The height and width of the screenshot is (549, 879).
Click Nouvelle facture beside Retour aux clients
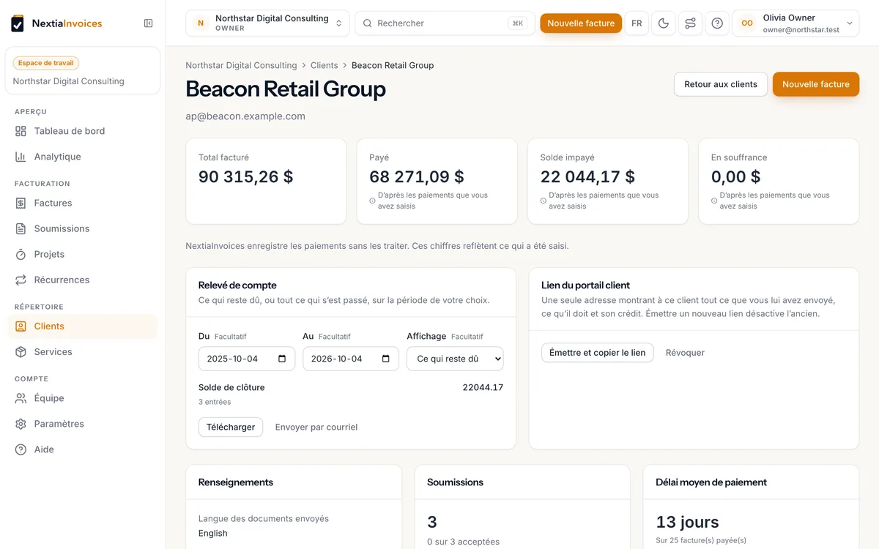coord(816,84)
